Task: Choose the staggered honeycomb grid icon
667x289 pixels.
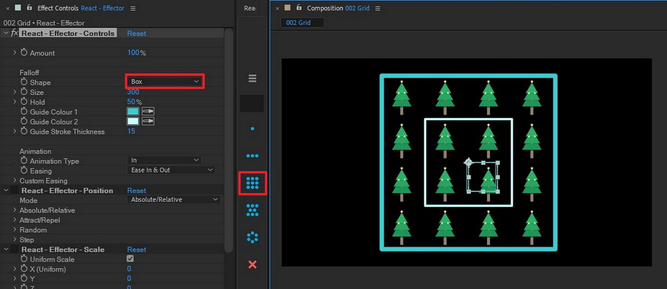Action: coord(252,210)
